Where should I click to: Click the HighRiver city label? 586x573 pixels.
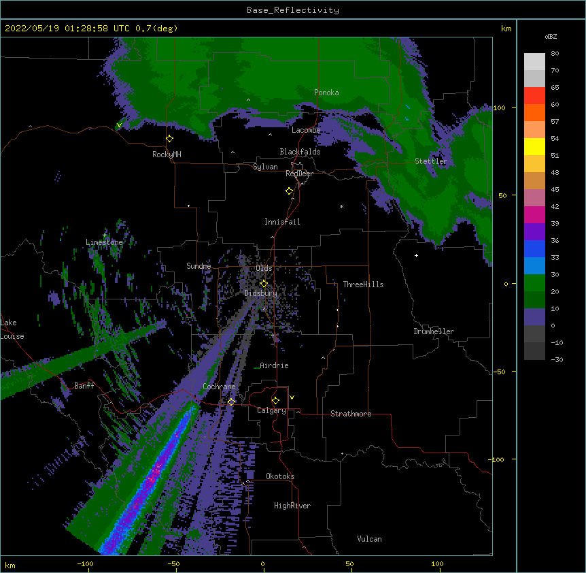[292, 506]
